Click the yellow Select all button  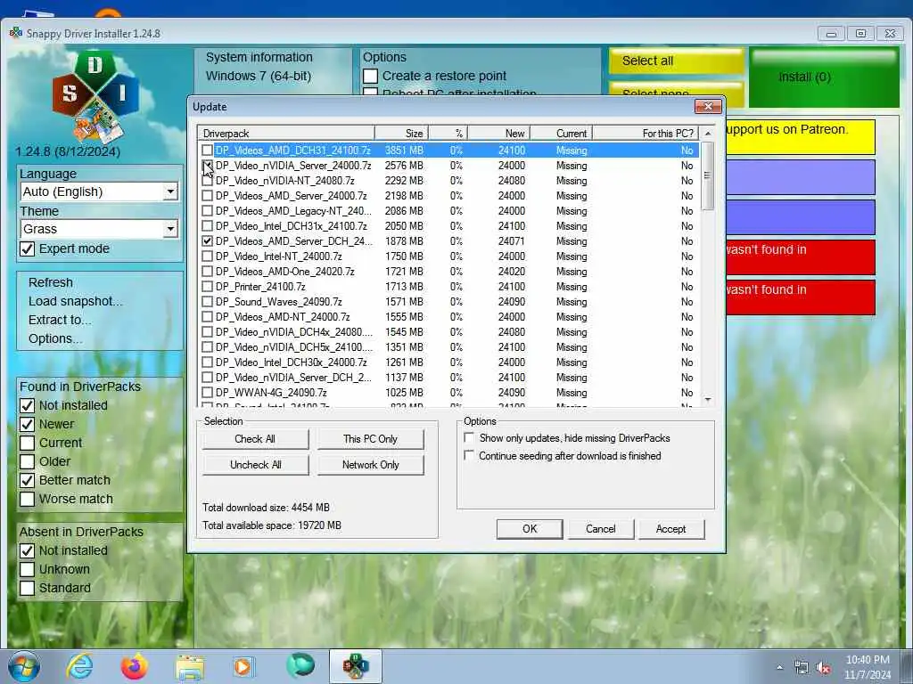(676, 61)
